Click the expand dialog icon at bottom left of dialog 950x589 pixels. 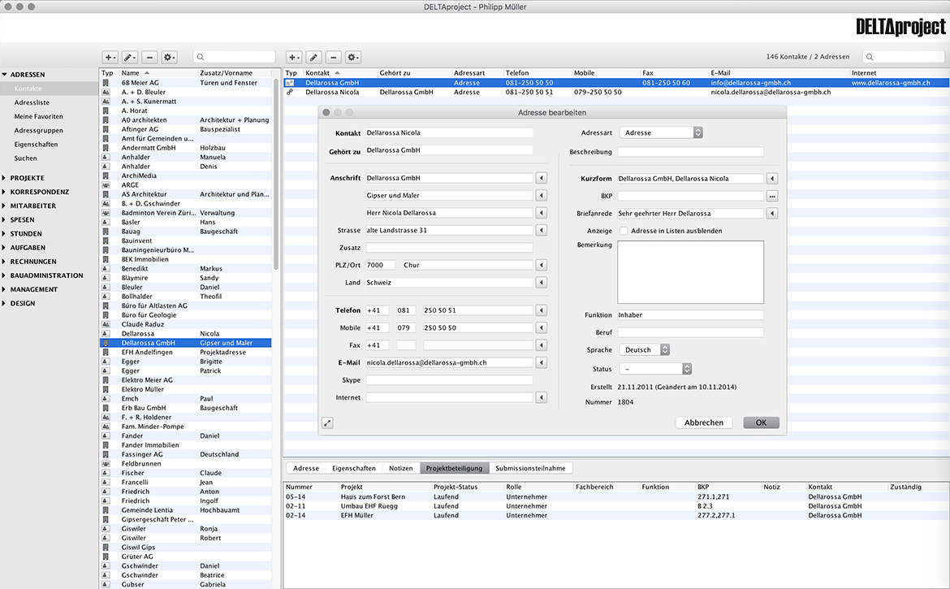[327, 423]
